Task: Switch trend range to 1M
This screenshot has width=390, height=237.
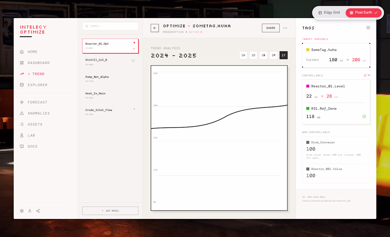Action: click(x=273, y=55)
